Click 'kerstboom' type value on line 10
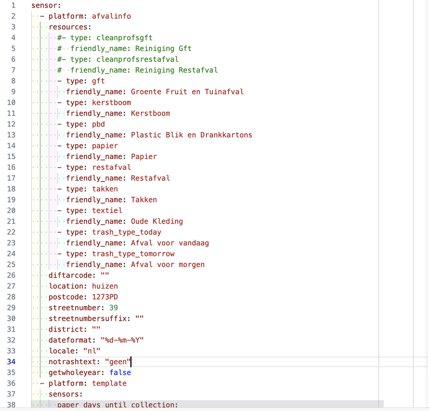Viewport: 430px width, 411px height. pyautogui.click(x=111, y=103)
